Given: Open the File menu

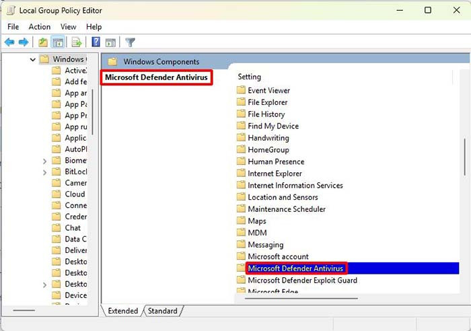Looking at the screenshot, I should (x=13, y=27).
